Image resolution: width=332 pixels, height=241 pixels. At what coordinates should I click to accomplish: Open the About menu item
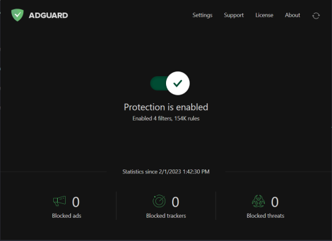(292, 15)
